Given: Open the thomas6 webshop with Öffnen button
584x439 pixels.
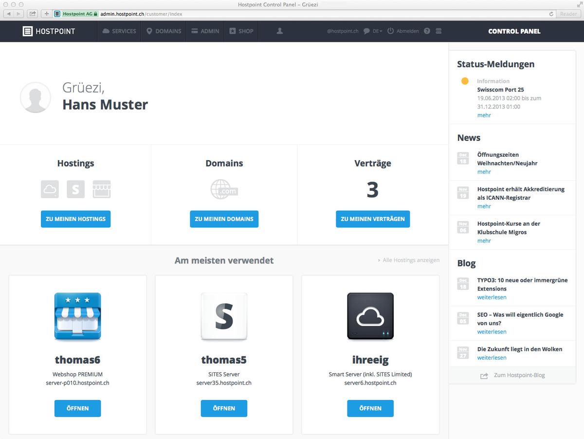Looking at the screenshot, I should [77, 408].
